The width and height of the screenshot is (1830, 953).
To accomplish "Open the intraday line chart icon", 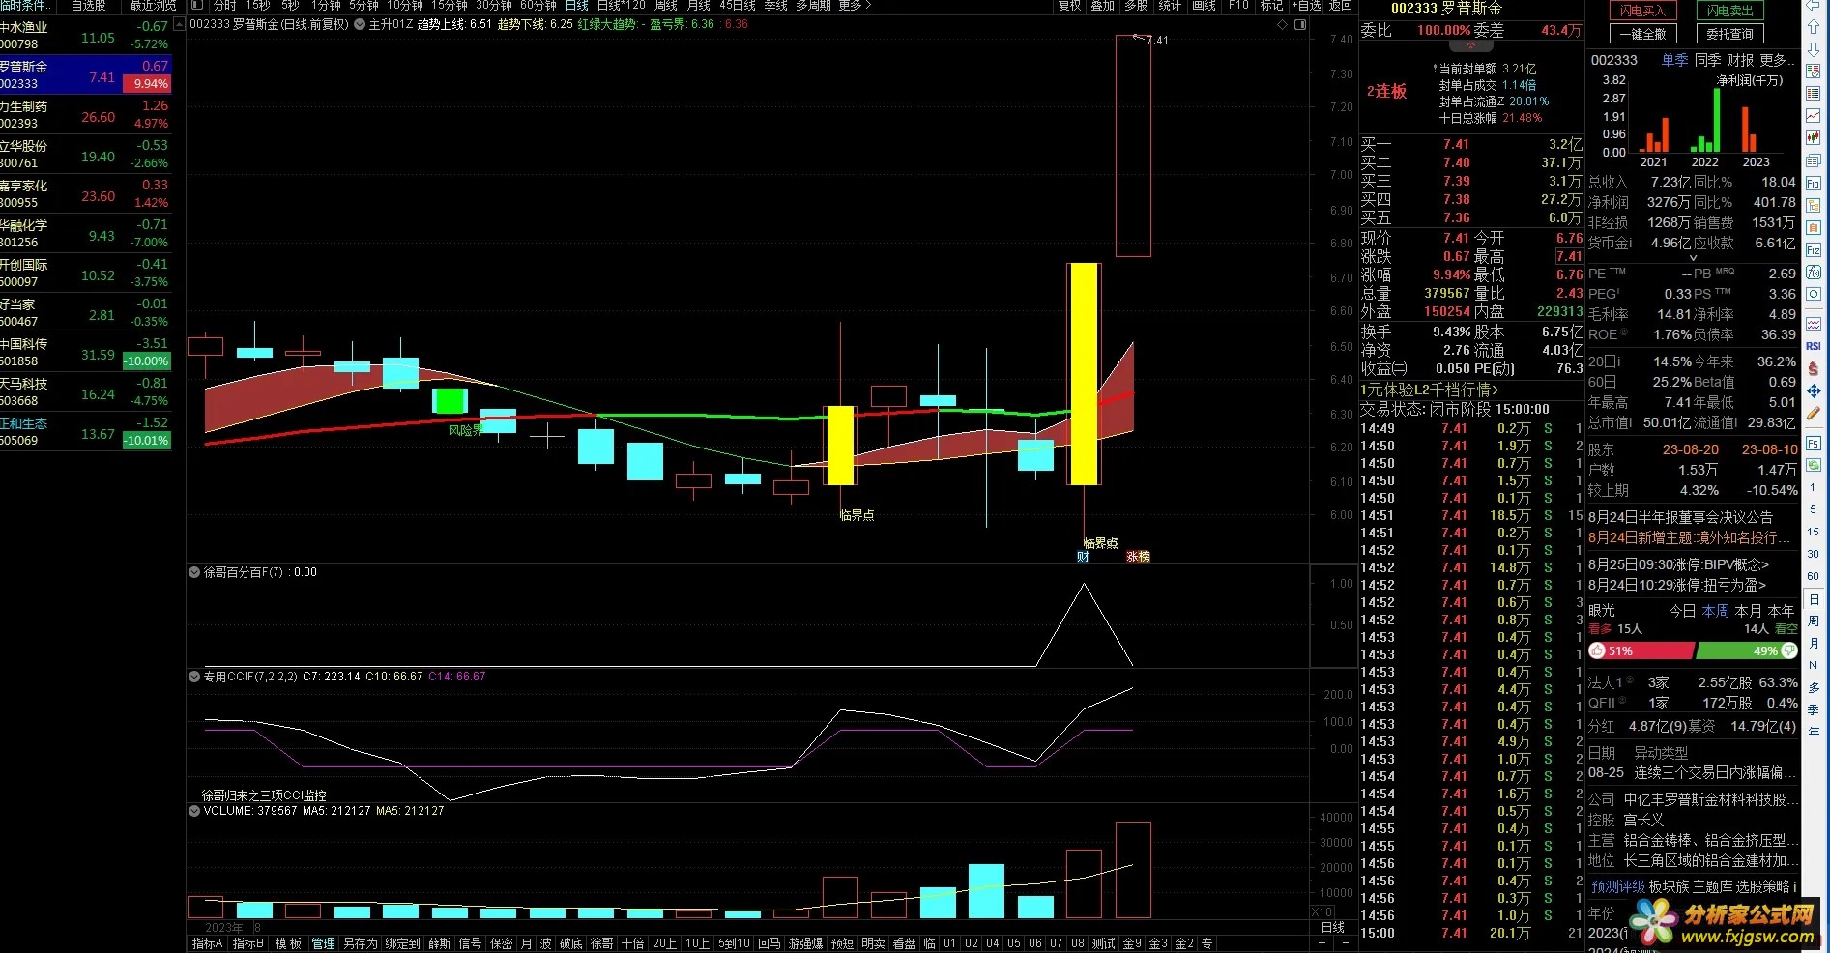I will [1814, 116].
